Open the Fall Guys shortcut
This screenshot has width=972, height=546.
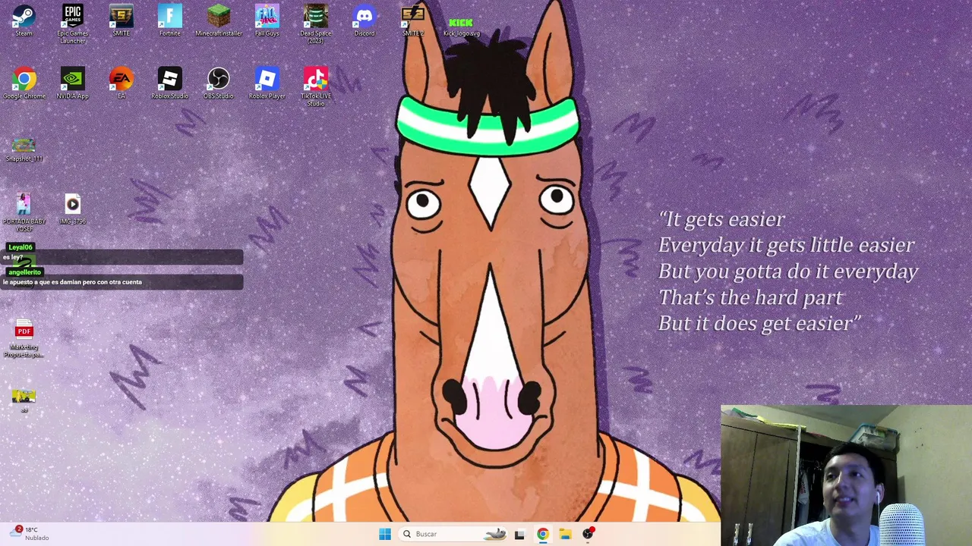click(x=267, y=21)
